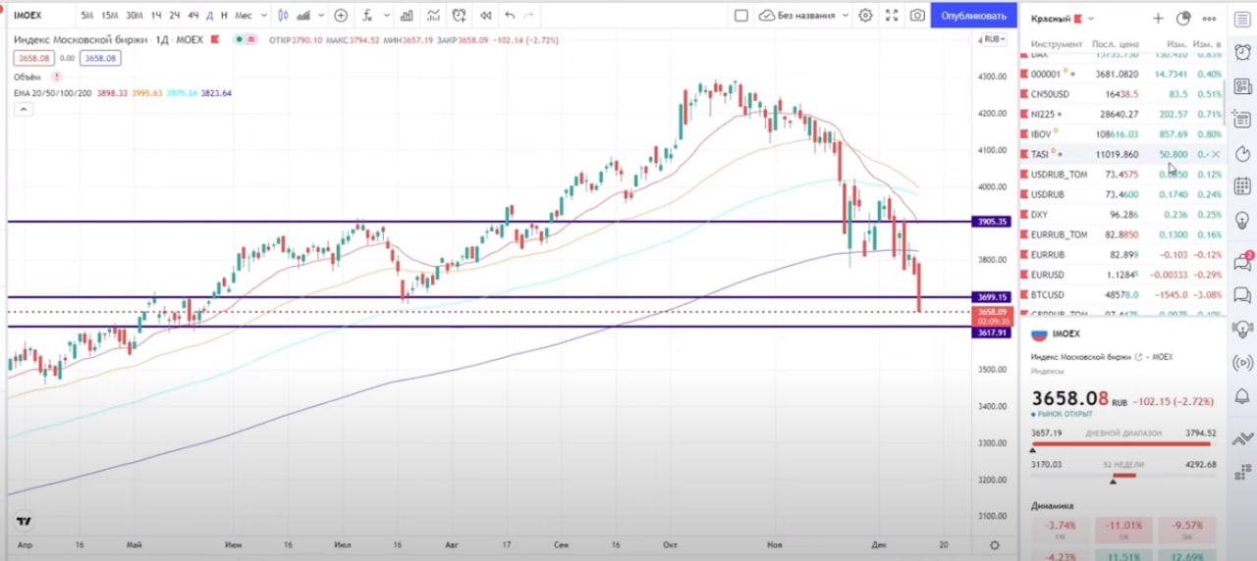
Task: Select BTCUSD in the watchlist
Action: [1123, 294]
